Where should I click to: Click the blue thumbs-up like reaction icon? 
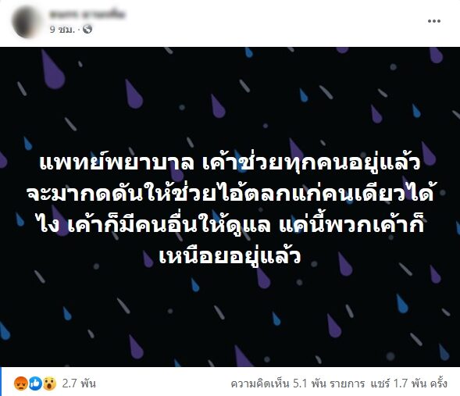[35, 383]
